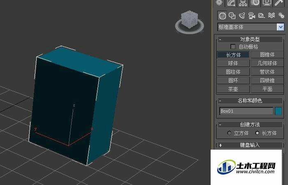
Task: Expand the 键盘输入 rollout
Action: (x=250, y=145)
